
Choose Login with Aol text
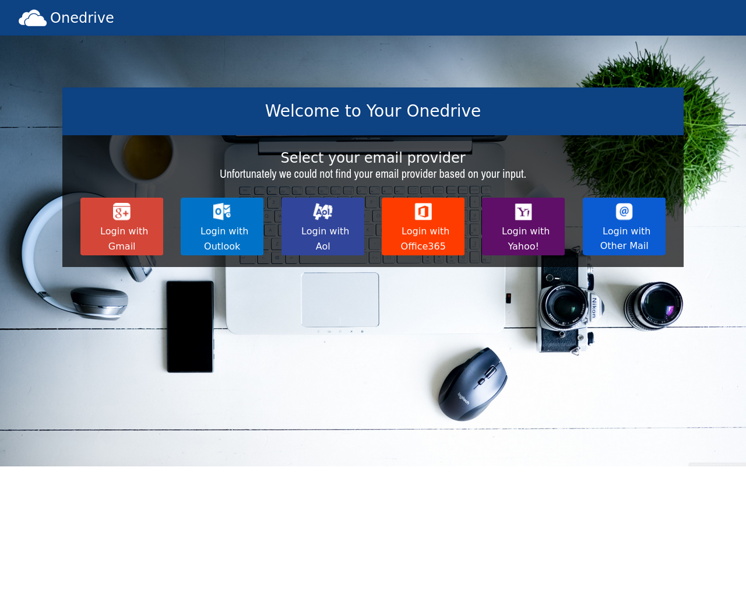point(325,238)
